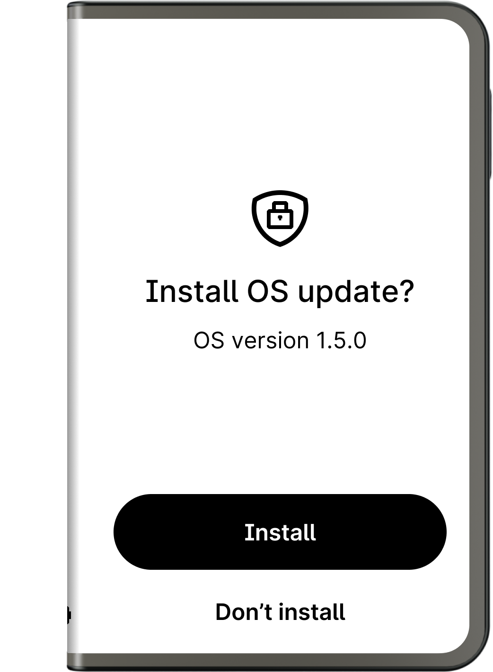The image size is (493, 672).
Task: Confirm the OS update by clicking Install
Action: pos(280,532)
